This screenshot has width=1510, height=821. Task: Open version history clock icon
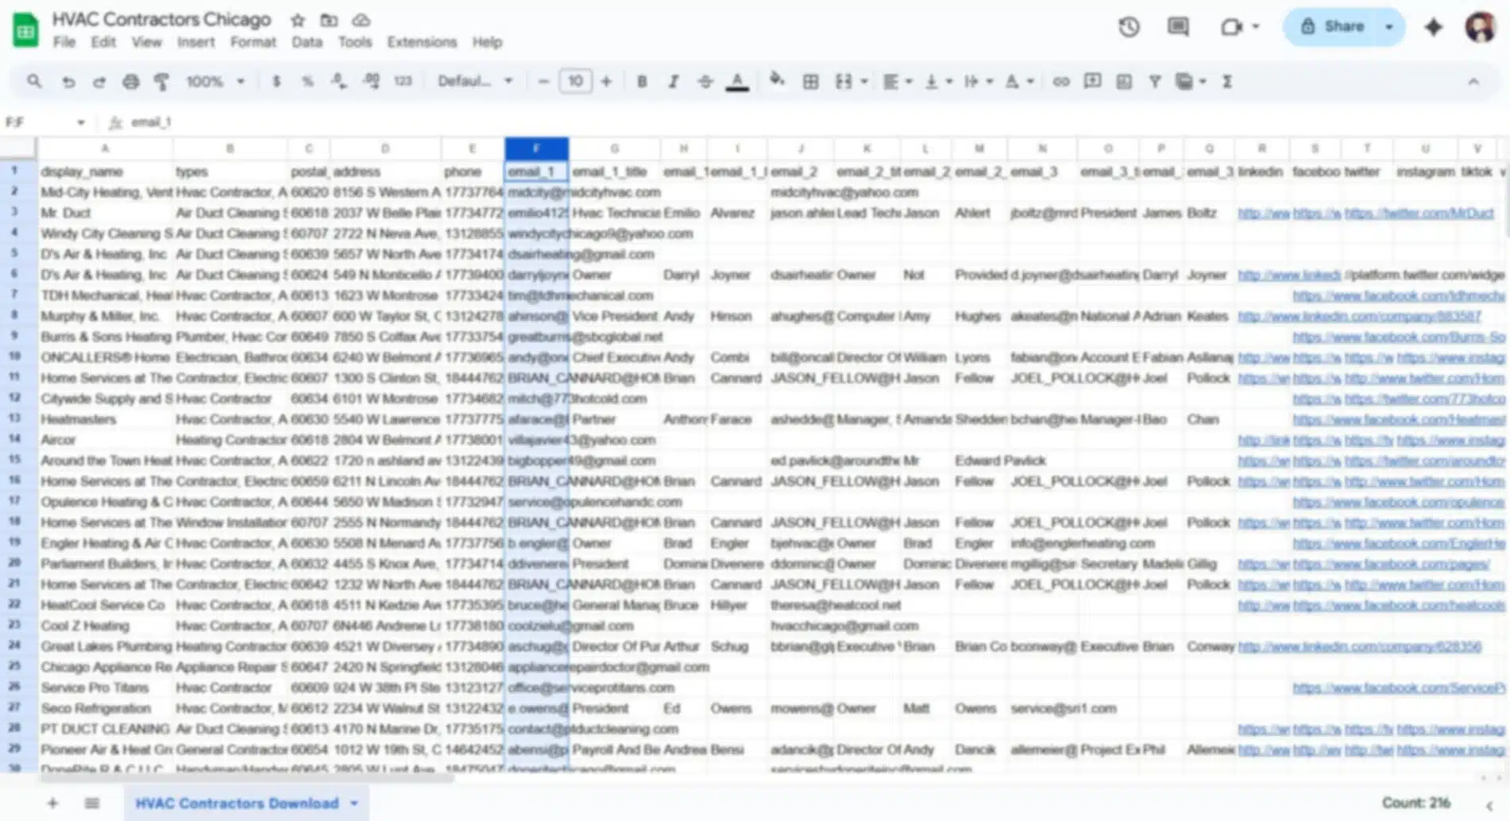pyautogui.click(x=1129, y=27)
